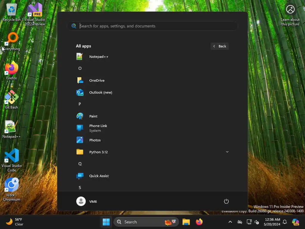Click the Outlook (new) label text
This screenshot has height=229, width=305.
(101, 92)
